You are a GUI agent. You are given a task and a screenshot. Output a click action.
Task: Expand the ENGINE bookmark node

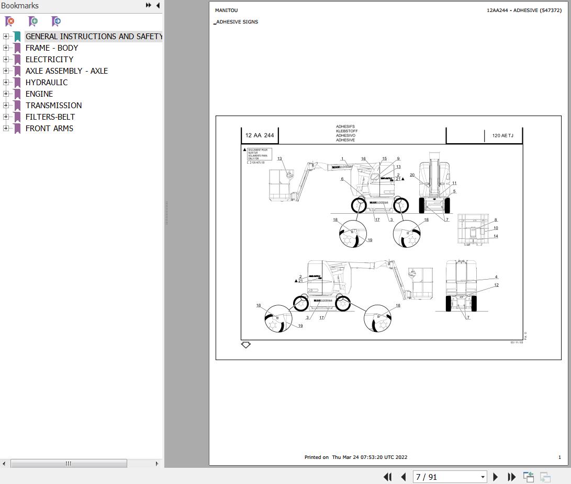[6, 94]
